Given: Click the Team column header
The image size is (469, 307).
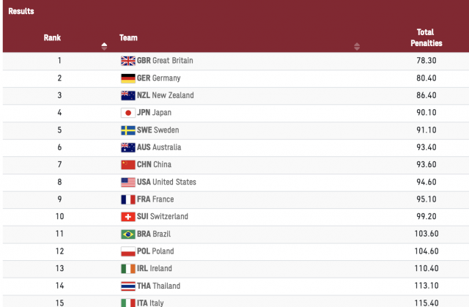Looking at the screenshot, I should click(x=128, y=37).
